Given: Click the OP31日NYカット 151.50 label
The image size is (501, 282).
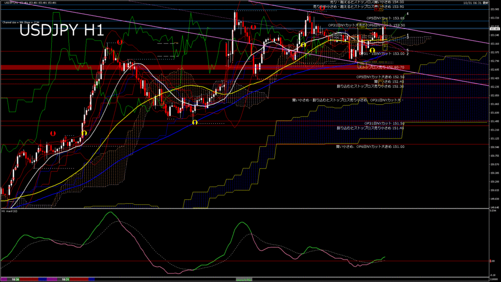Looking at the screenshot, I should [384, 123].
